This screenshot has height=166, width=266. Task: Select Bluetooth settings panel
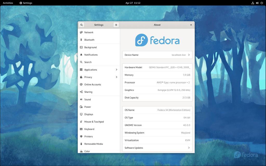(99, 40)
